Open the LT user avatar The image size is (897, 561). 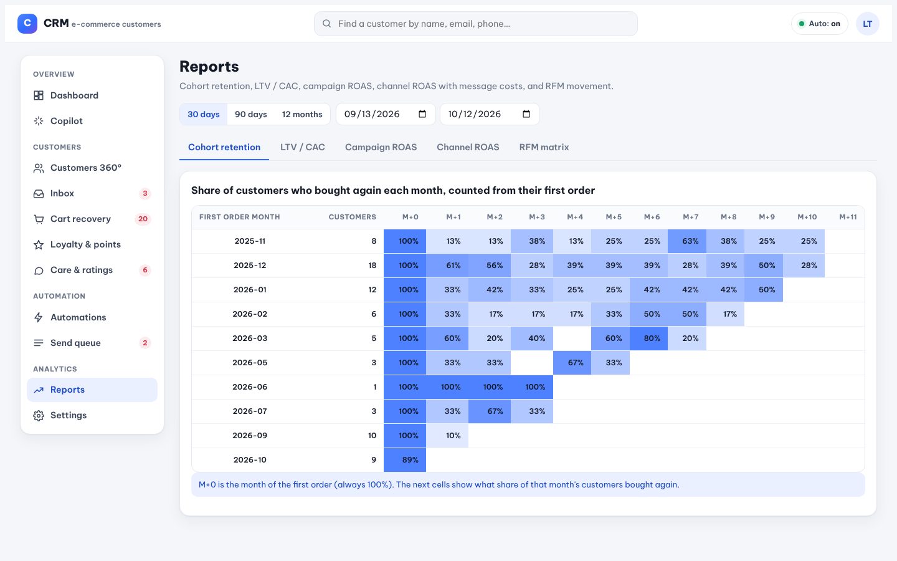coord(868,24)
